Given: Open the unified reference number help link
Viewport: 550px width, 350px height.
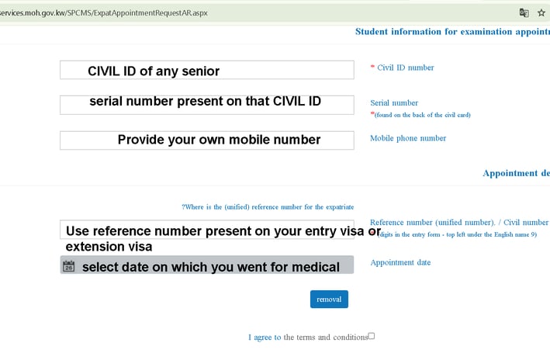Looking at the screenshot, I should click(x=268, y=206).
